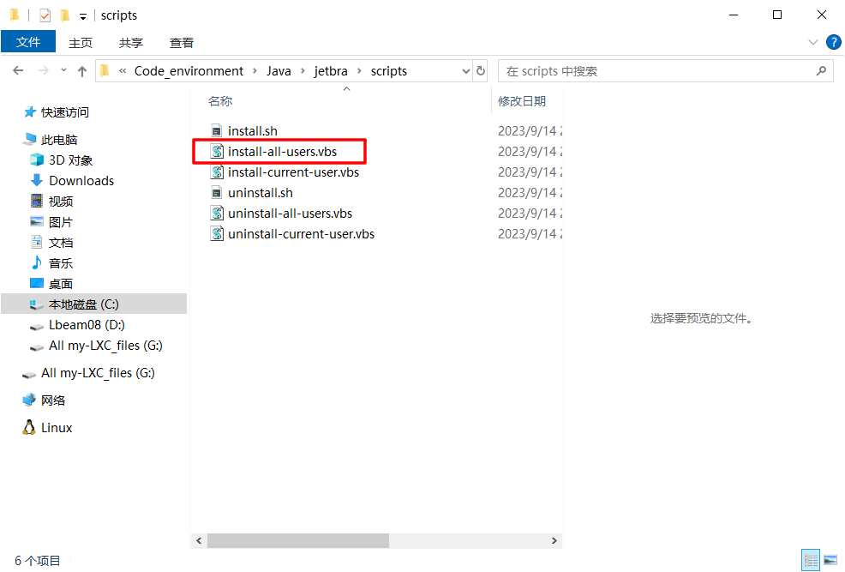The width and height of the screenshot is (845, 572).
Task: Open the Quick Access Toolbar customize dropdown
Action: pos(83,16)
